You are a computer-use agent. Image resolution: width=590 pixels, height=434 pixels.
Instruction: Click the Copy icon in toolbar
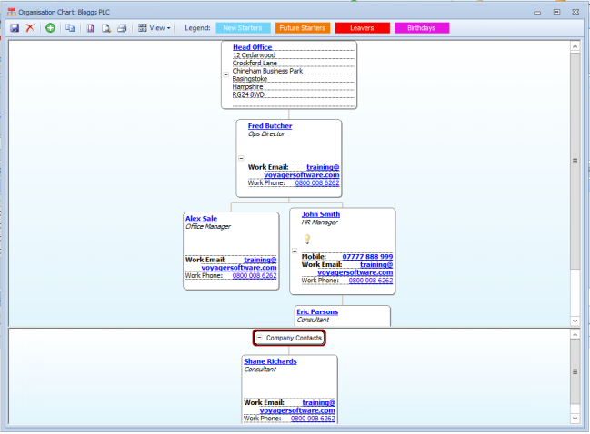[x=70, y=28]
